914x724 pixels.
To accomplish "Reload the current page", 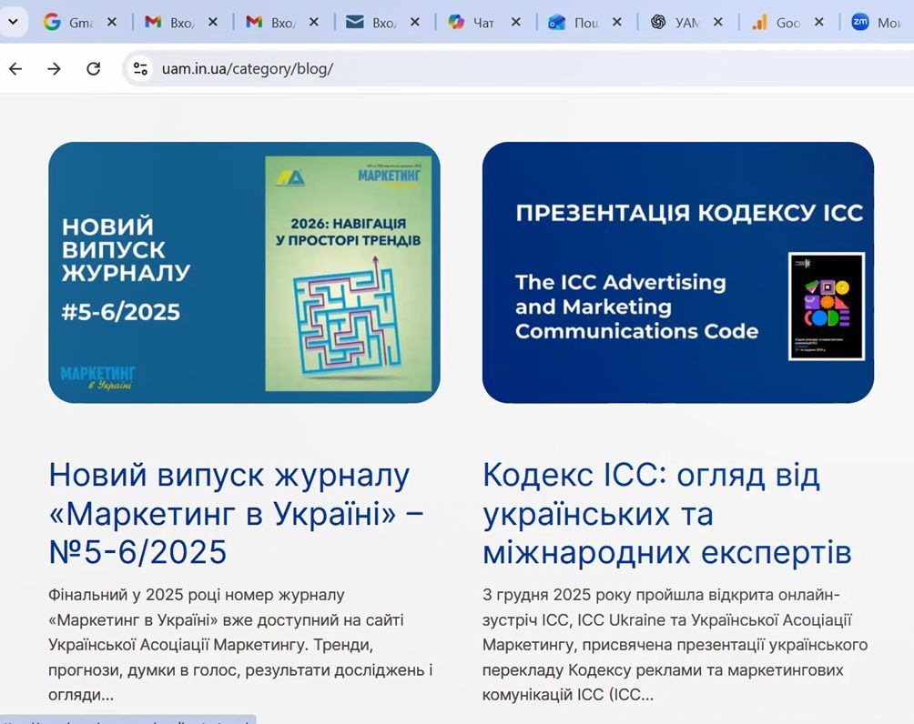I will coord(93,68).
